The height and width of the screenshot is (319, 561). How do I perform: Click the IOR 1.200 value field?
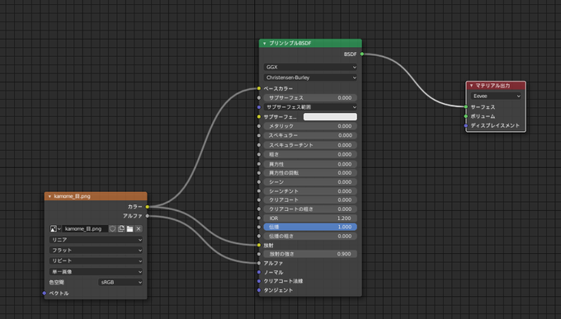pyautogui.click(x=310, y=218)
